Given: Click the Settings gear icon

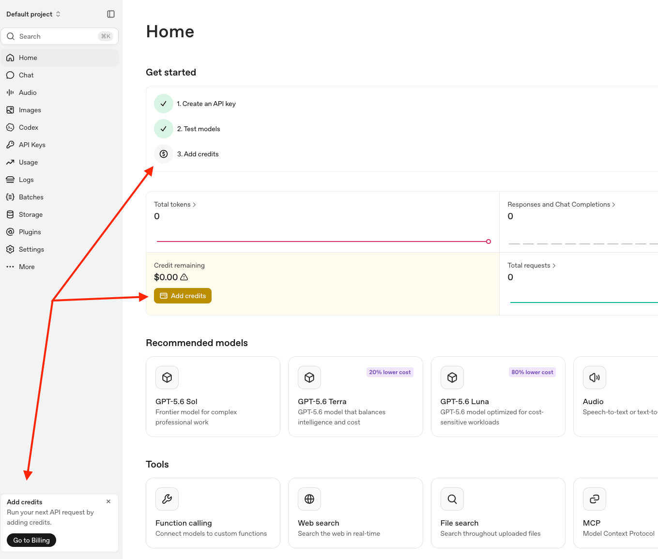Looking at the screenshot, I should (x=10, y=249).
